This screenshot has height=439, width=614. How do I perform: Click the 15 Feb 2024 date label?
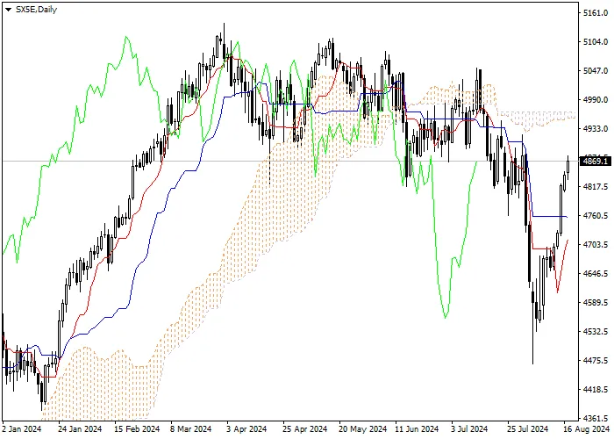coord(137,429)
